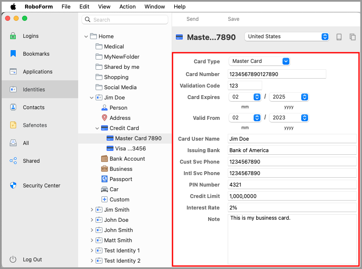362x269 pixels.
Task: Open the Card Type Master Card dropdown
Action: (260, 61)
